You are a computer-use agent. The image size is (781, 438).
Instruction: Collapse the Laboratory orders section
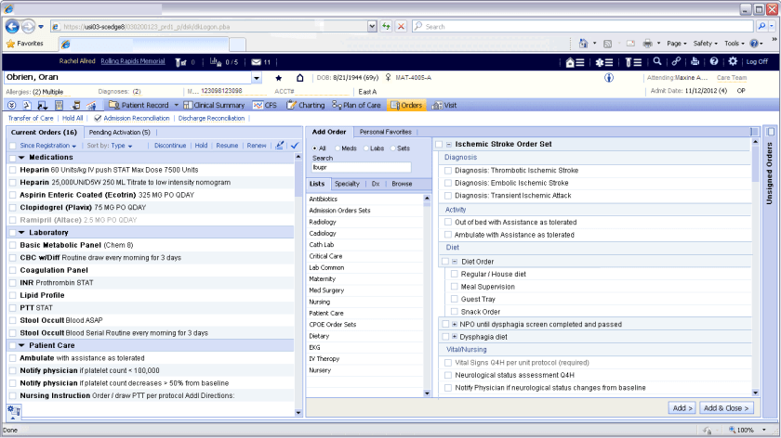click(x=20, y=232)
